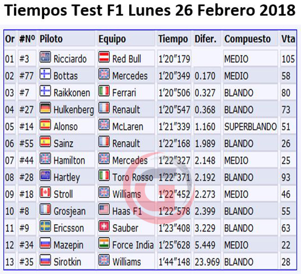
Task: Click the team name Toro Rosso
Action: (x=132, y=177)
